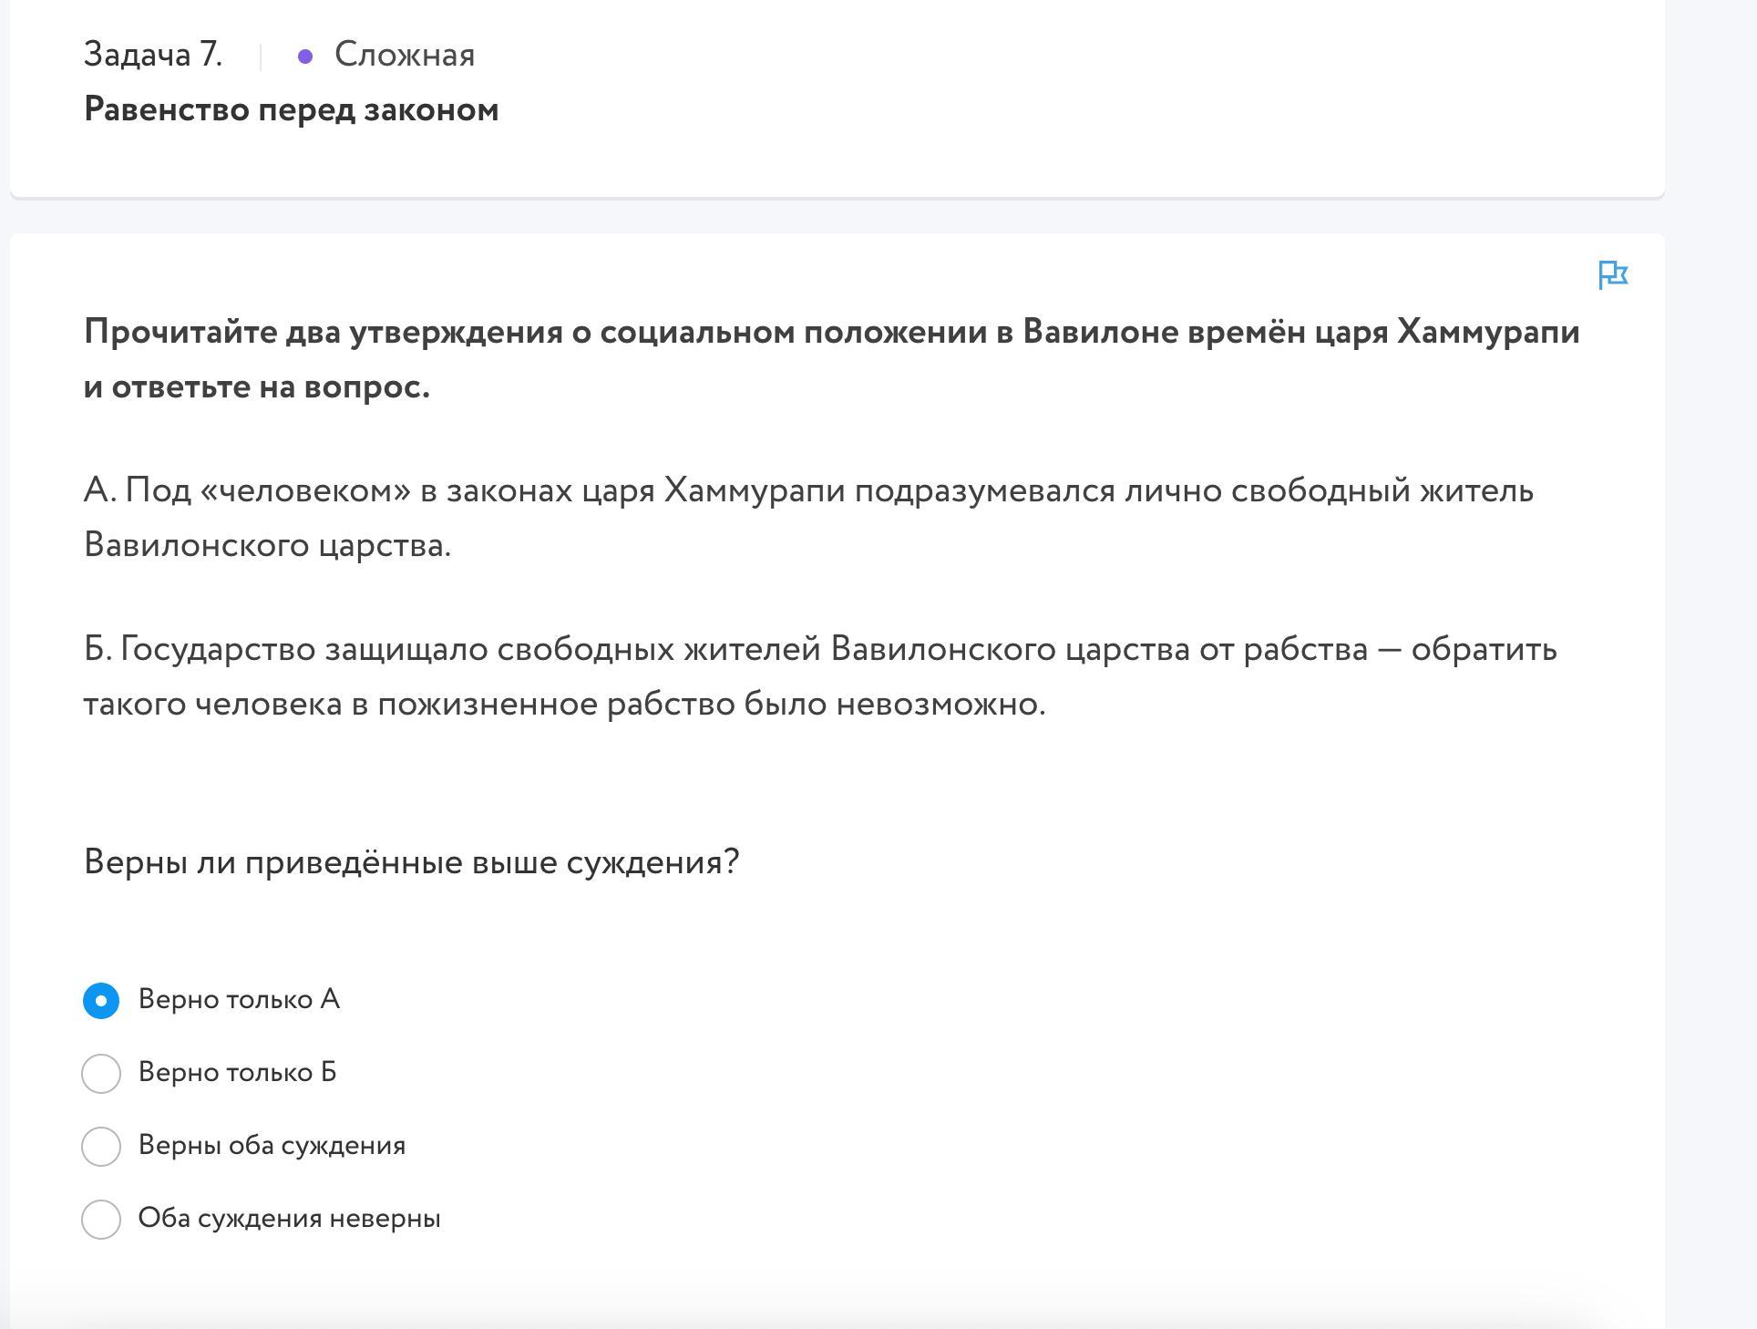The height and width of the screenshot is (1329, 1757).
Task: Click the Сложная difficulty label
Action: click(405, 55)
